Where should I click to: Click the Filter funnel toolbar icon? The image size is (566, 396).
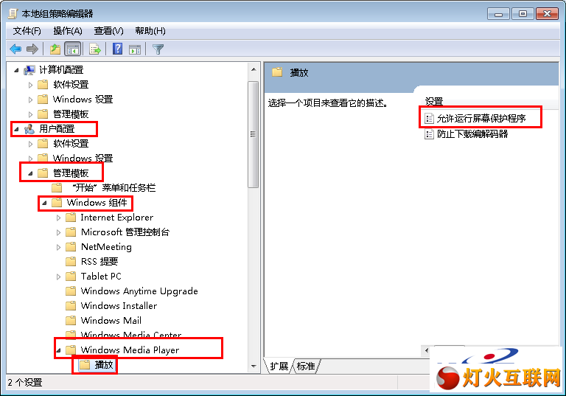point(158,49)
